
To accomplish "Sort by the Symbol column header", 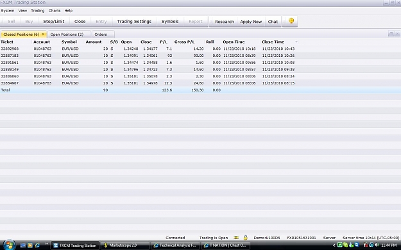I will click(69, 42).
